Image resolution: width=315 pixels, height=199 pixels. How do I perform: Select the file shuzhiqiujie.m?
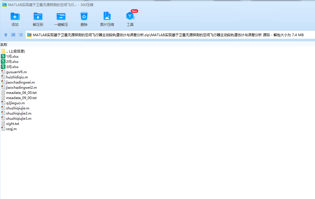tap(15, 108)
